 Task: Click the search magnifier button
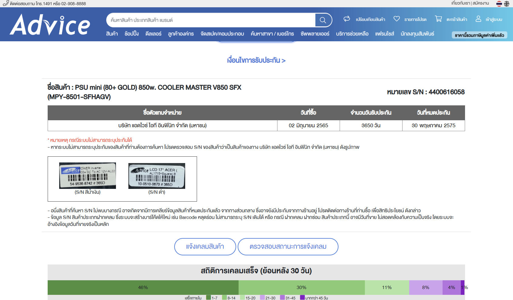coord(323,20)
